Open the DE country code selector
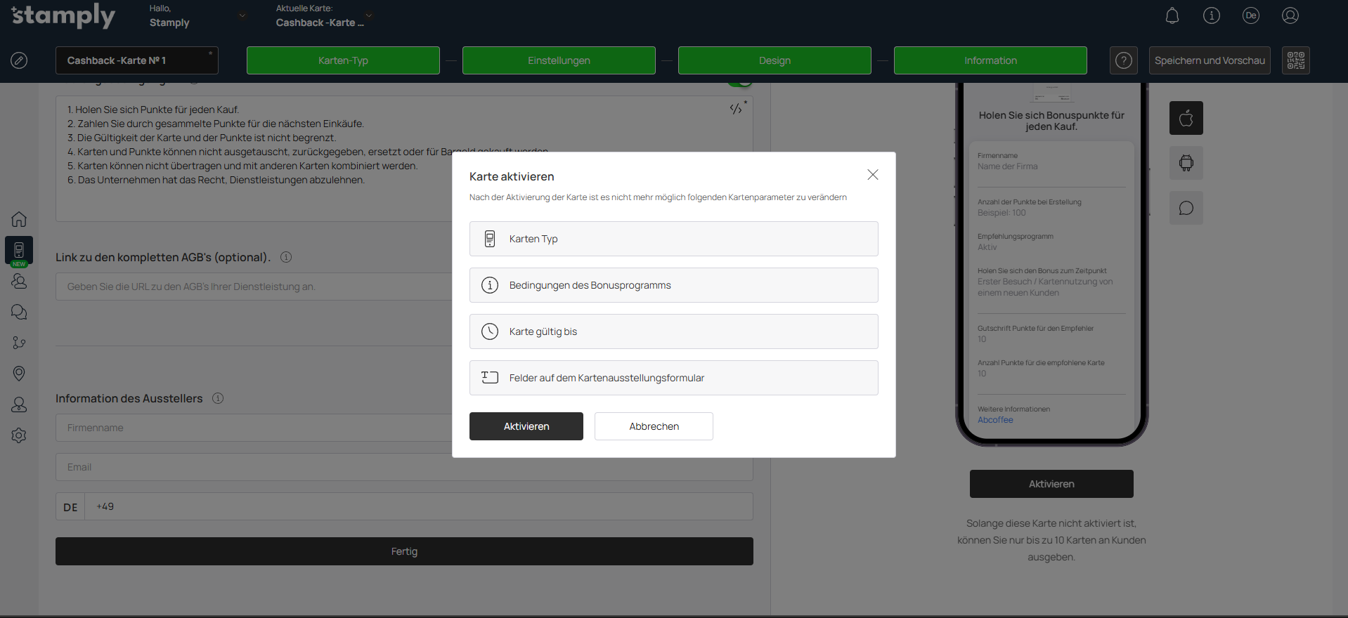 coord(70,506)
